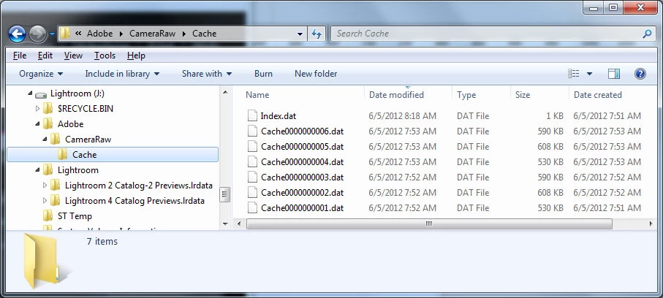Open the Share with dropdown
The image size is (663, 298).
click(x=207, y=74)
